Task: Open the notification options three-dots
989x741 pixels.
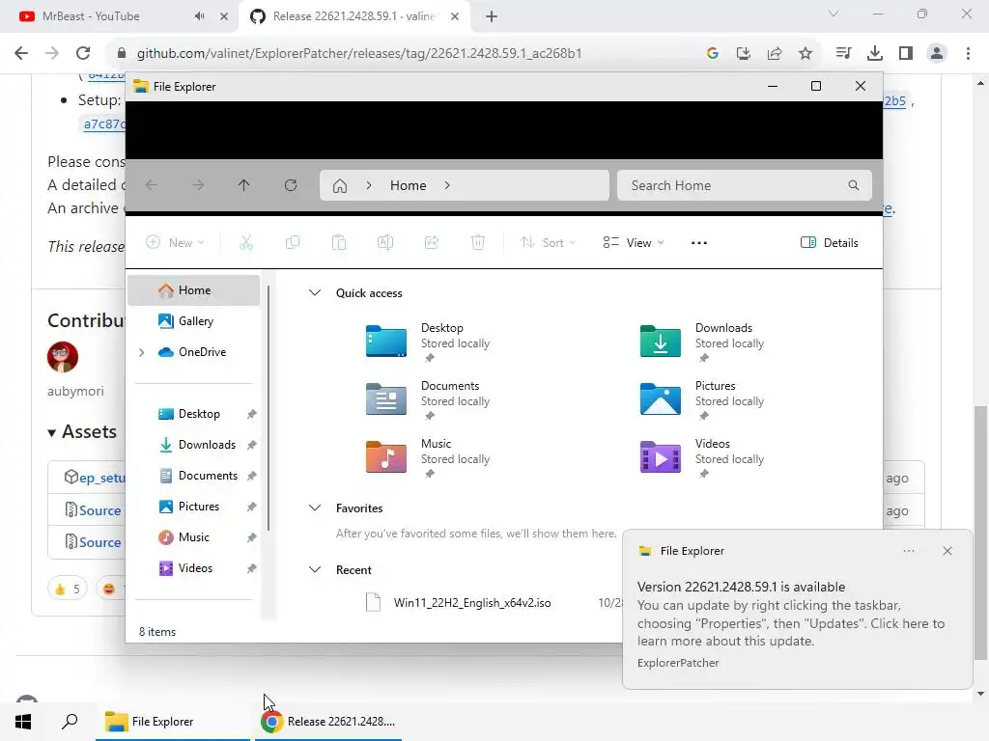Action: [x=909, y=551]
